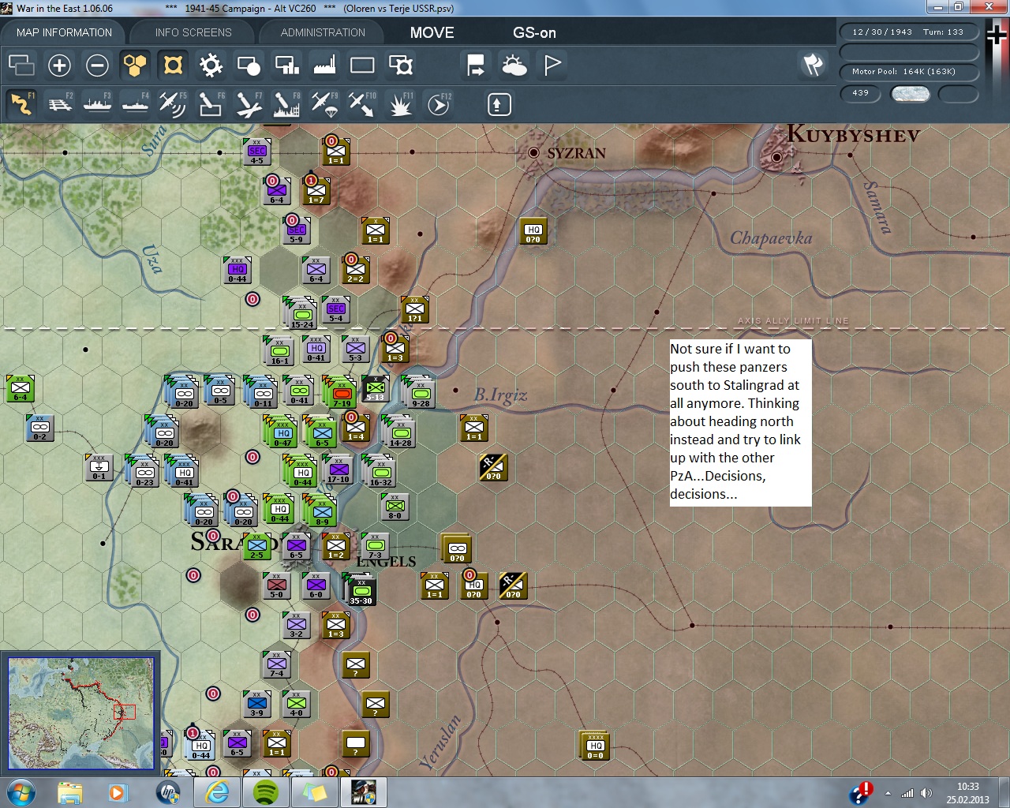1010x808 pixels.
Task: Open Sticky Notes from the taskbar
Action: click(x=315, y=792)
